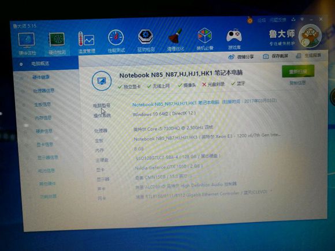
Task: Click the 主板 row label
Action: click(99, 141)
